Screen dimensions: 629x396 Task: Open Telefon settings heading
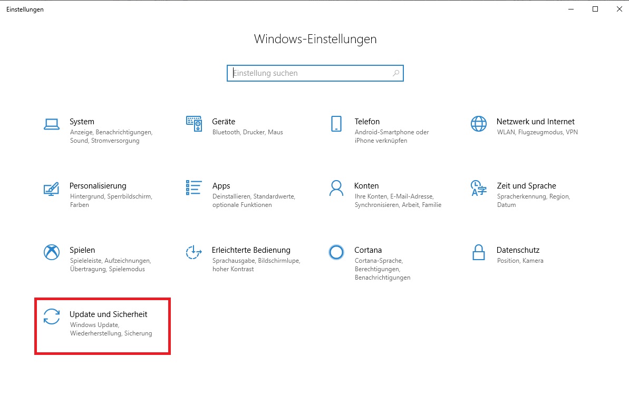367,122
